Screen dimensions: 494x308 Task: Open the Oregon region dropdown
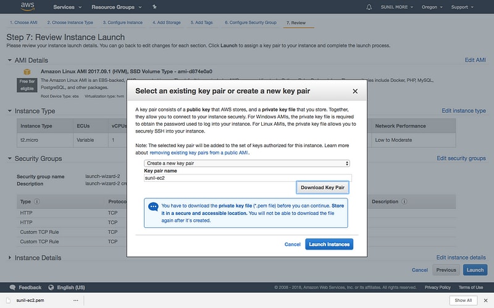coord(432,7)
